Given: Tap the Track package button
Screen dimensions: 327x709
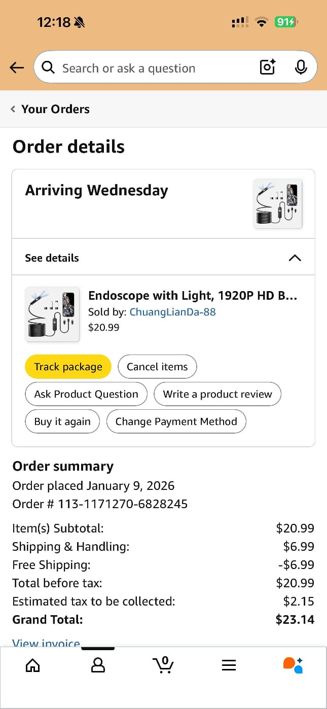Looking at the screenshot, I should [68, 367].
